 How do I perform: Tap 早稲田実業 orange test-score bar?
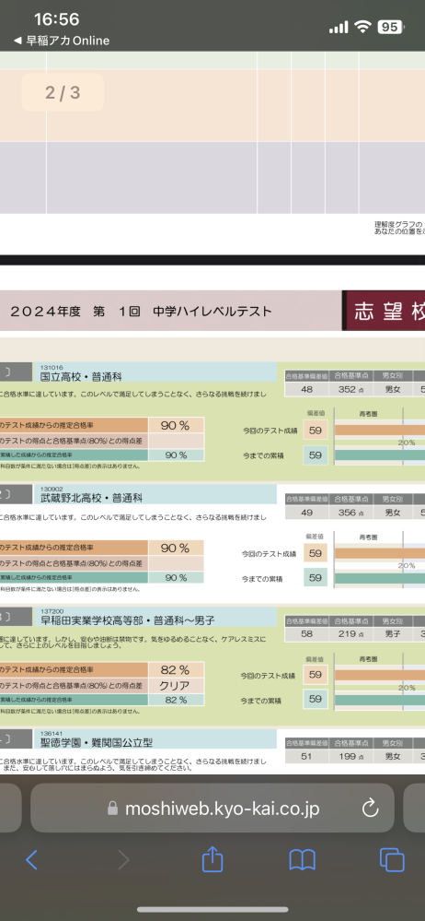[380, 675]
